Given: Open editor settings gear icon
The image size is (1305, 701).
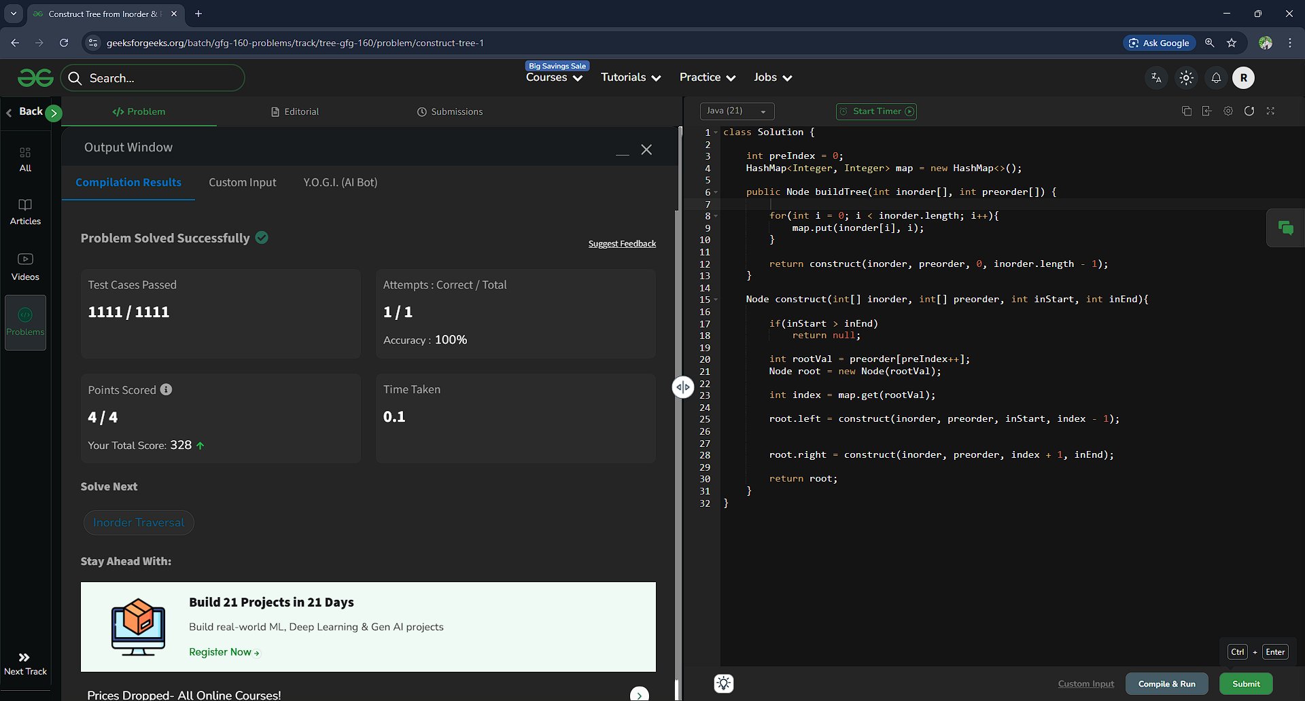Looking at the screenshot, I should coord(1228,111).
